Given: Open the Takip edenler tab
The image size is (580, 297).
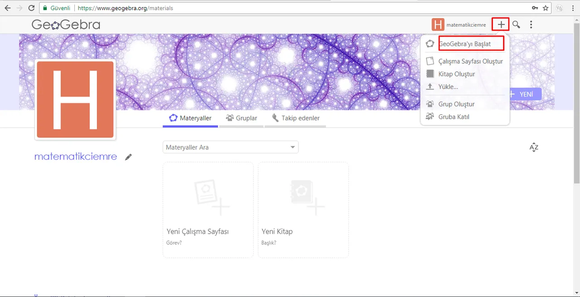Looking at the screenshot, I should (295, 118).
